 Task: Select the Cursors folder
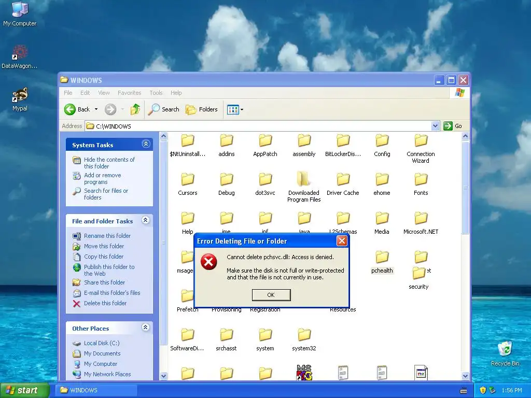pyautogui.click(x=187, y=184)
